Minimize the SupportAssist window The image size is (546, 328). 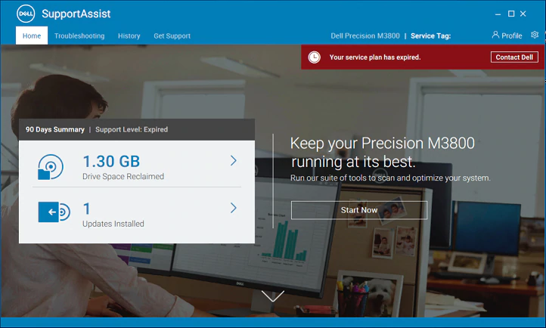(x=498, y=14)
